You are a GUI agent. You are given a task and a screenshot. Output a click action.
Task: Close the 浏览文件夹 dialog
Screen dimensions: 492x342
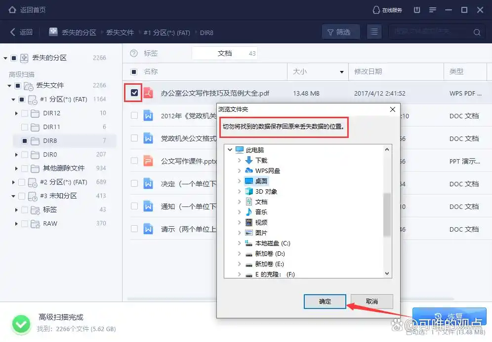pos(393,109)
